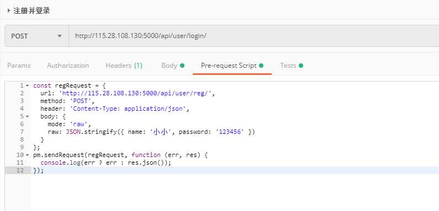Switch to the Headers (1) tab
The width and height of the screenshot is (439, 211).
pyautogui.click(x=124, y=66)
